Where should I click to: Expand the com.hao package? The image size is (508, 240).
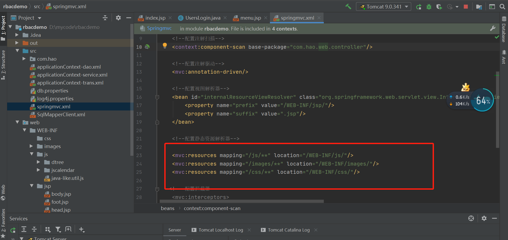[24, 59]
